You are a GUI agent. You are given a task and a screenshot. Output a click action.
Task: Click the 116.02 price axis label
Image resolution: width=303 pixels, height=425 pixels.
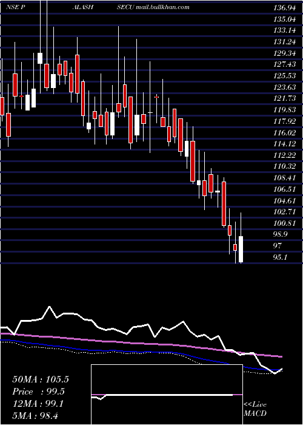coord(284,132)
